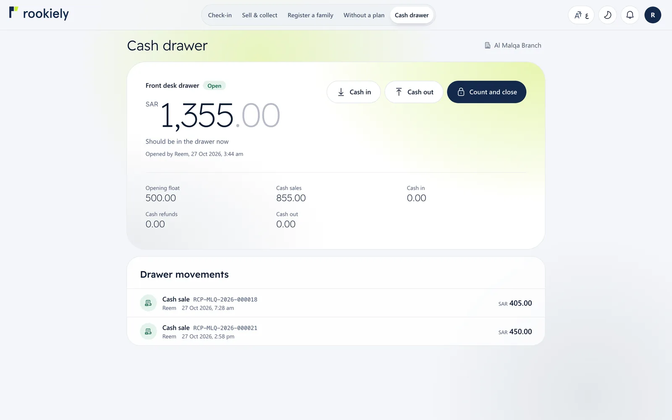Open the cash sale RCP-MLQ-2026-000021 row

336,331
